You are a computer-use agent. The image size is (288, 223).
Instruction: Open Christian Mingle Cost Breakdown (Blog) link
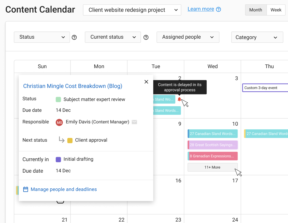[x=73, y=86]
